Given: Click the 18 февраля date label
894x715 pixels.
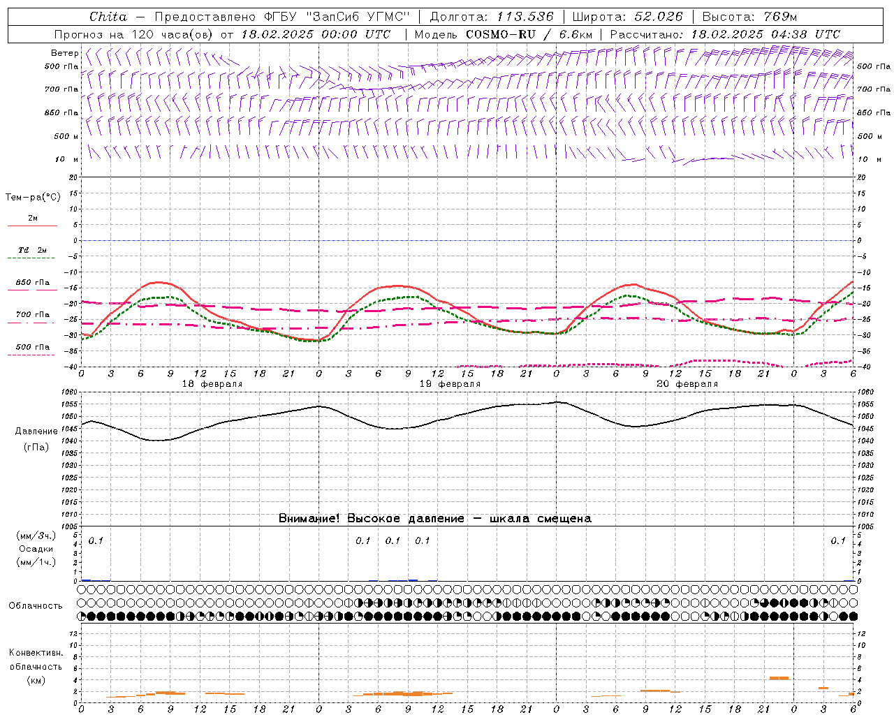Looking at the screenshot, I should click(212, 384).
